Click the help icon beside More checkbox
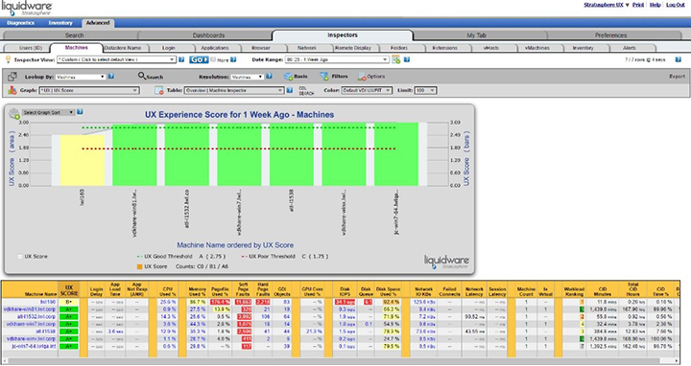The width and height of the screenshot is (691, 366). click(233, 59)
